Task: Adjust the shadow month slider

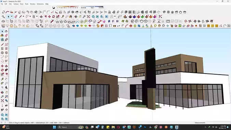Action: pyautogui.click(x=67, y=7)
